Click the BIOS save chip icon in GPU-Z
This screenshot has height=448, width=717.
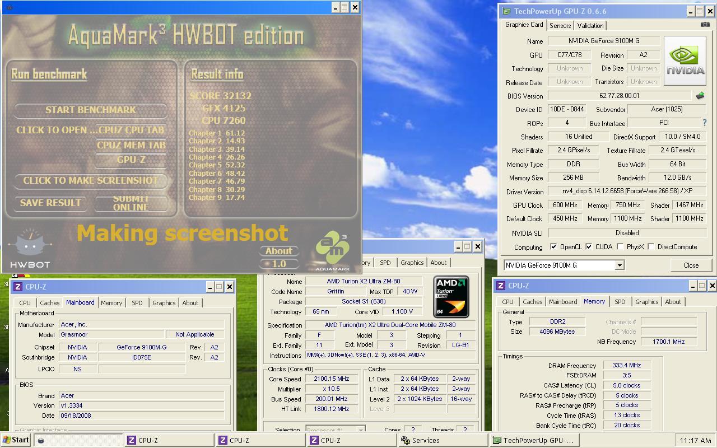pos(700,96)
